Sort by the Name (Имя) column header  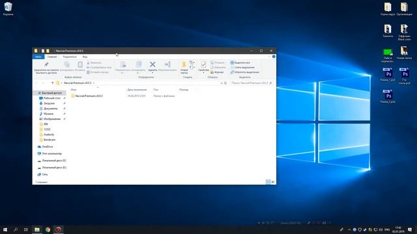[74, 90]
